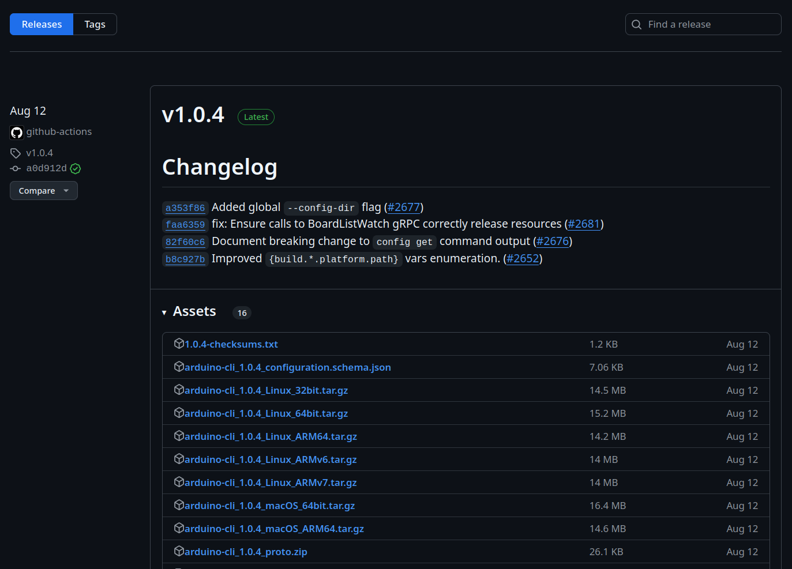Download arduino-cli_1.0.4_macOS_64bit.tar.gz

click(269, 506)
